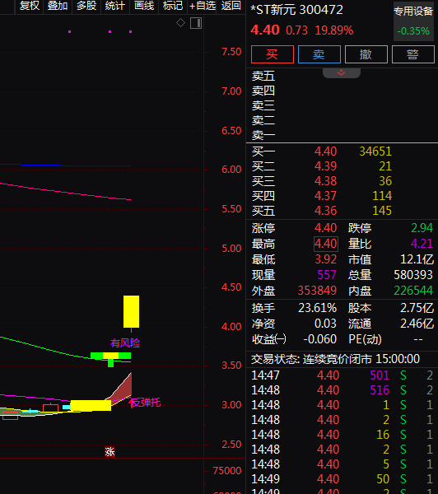The width and height of the screenshot is (438, 494).
Task: Click 买五 price 4.36
Action: click(x=325, y=211)
